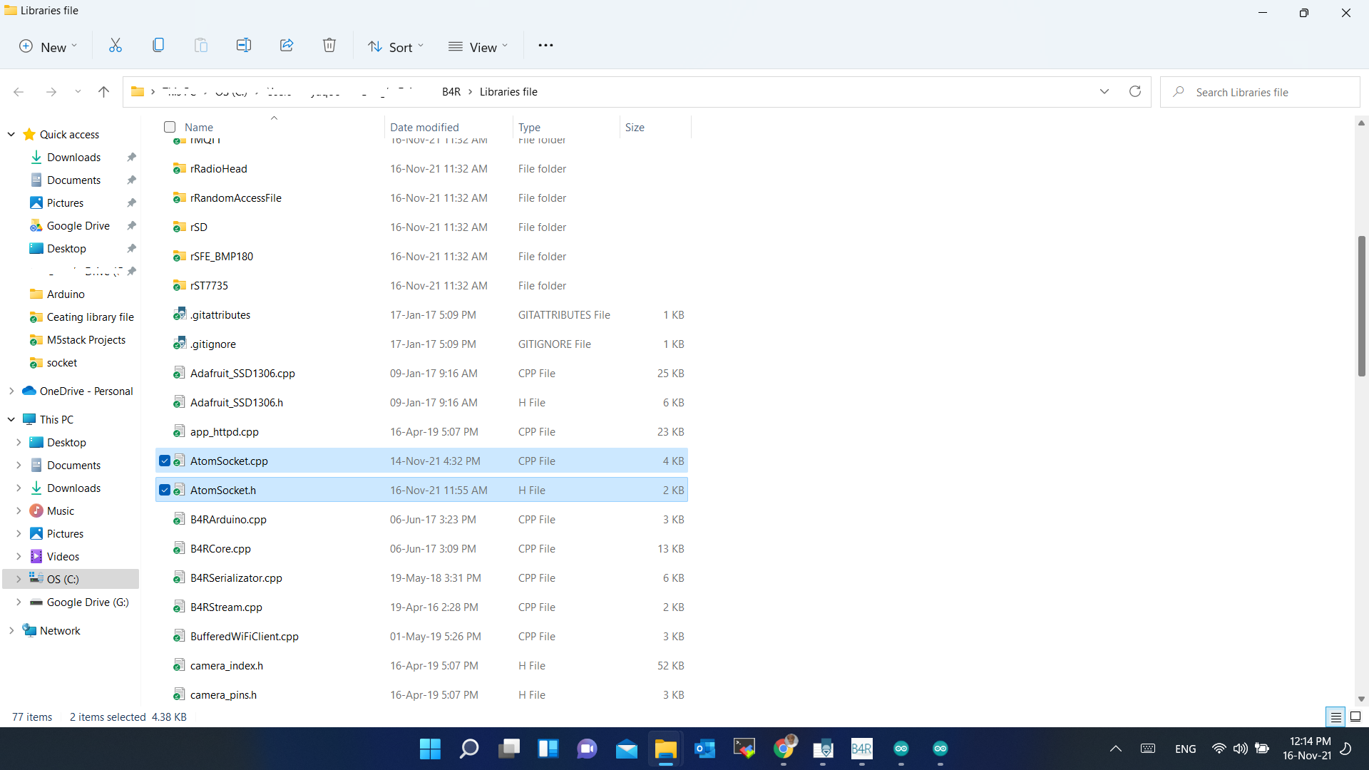Click the Delete trash icon

(x=329, y=46)
